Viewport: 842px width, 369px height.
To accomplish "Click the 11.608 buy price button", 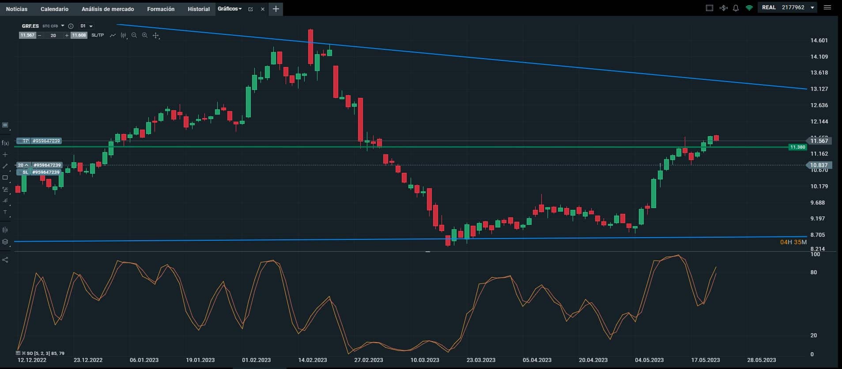I will pos(79,35).
